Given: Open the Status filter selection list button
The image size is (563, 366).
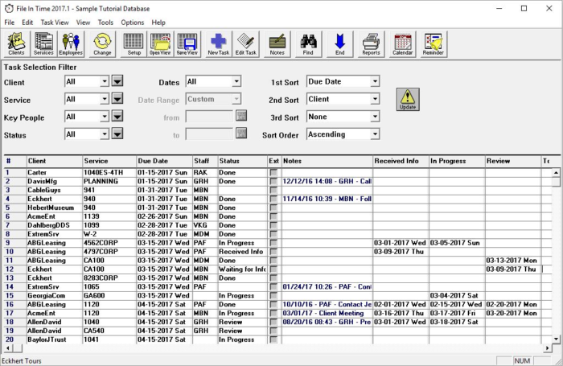Looking at the screenshot, I should click(117, 134).
